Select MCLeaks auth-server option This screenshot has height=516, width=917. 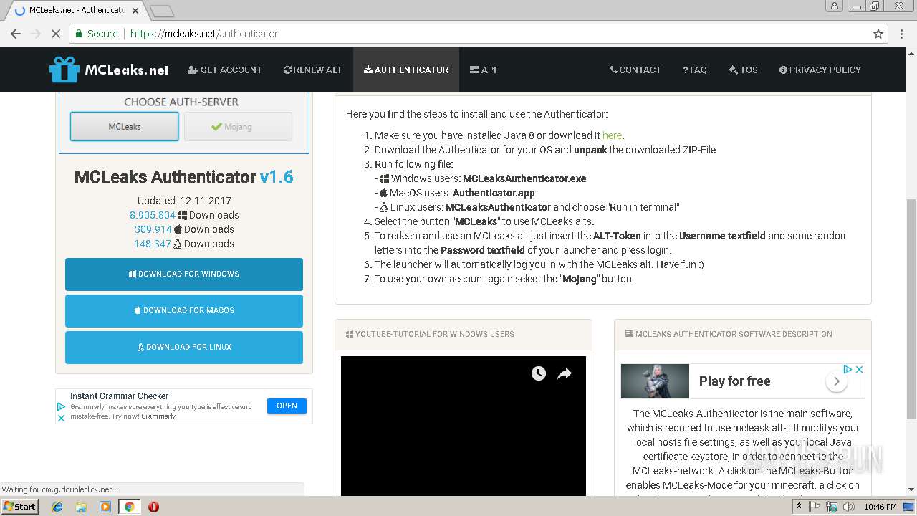(x=125, y=127)
